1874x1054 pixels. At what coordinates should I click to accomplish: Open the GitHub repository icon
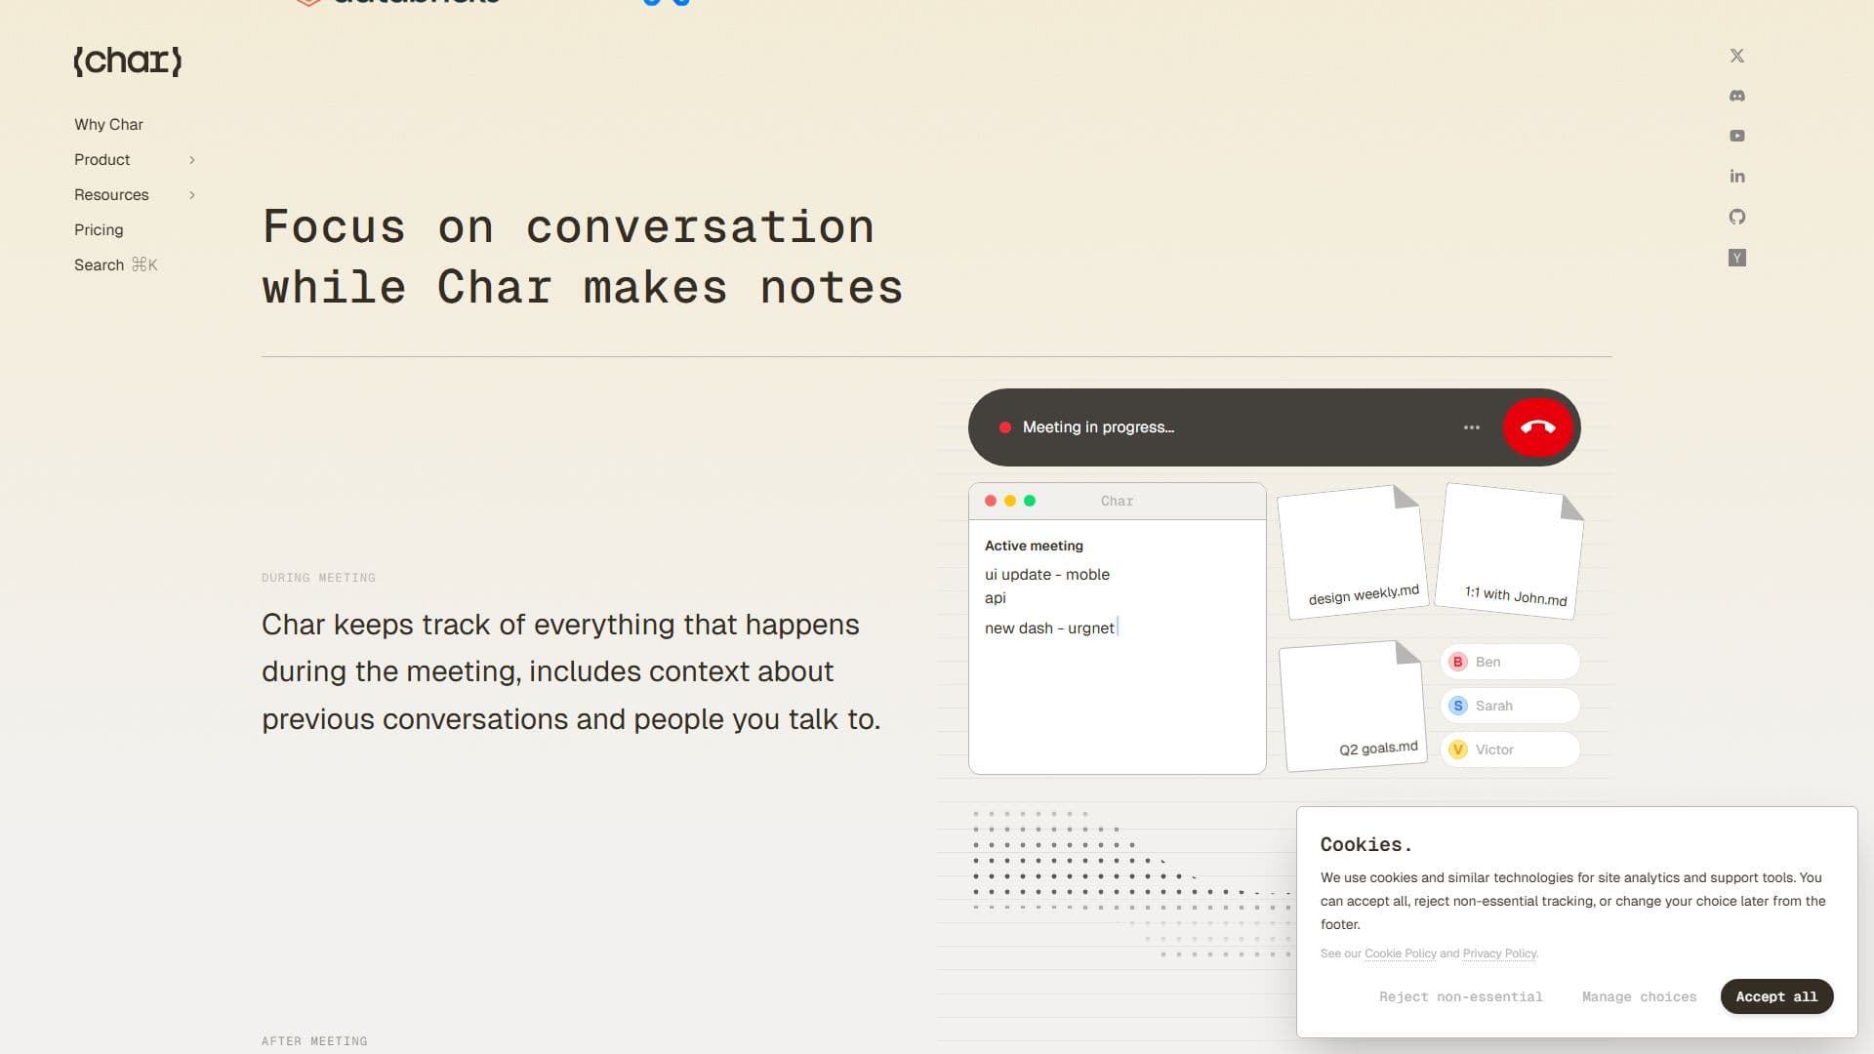tap(1736, 217)
